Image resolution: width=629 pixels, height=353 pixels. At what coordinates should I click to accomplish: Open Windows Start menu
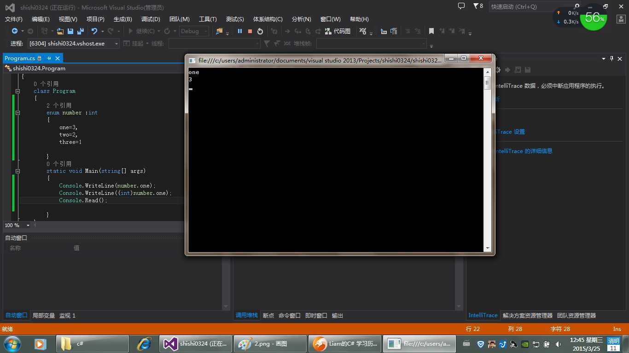pyautogui.click(x=12, y=343)
